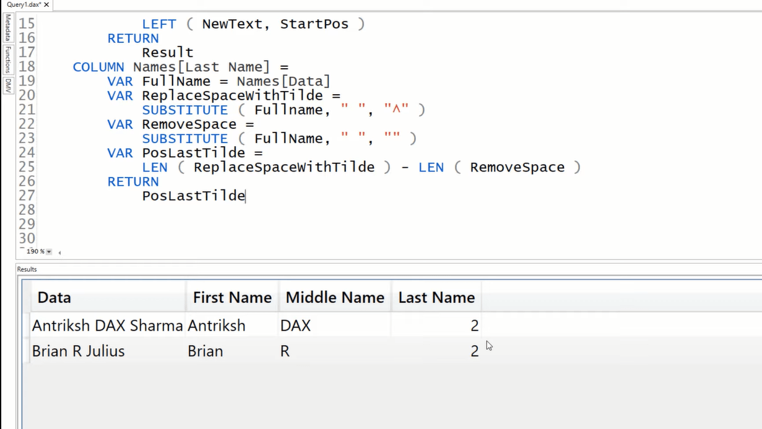Click the second LEN function on line 25

coord(431,167)
